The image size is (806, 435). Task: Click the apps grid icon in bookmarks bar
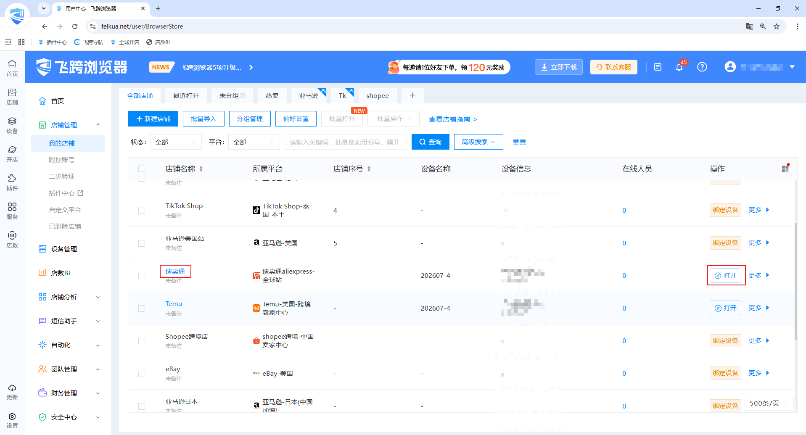[21, 42]
